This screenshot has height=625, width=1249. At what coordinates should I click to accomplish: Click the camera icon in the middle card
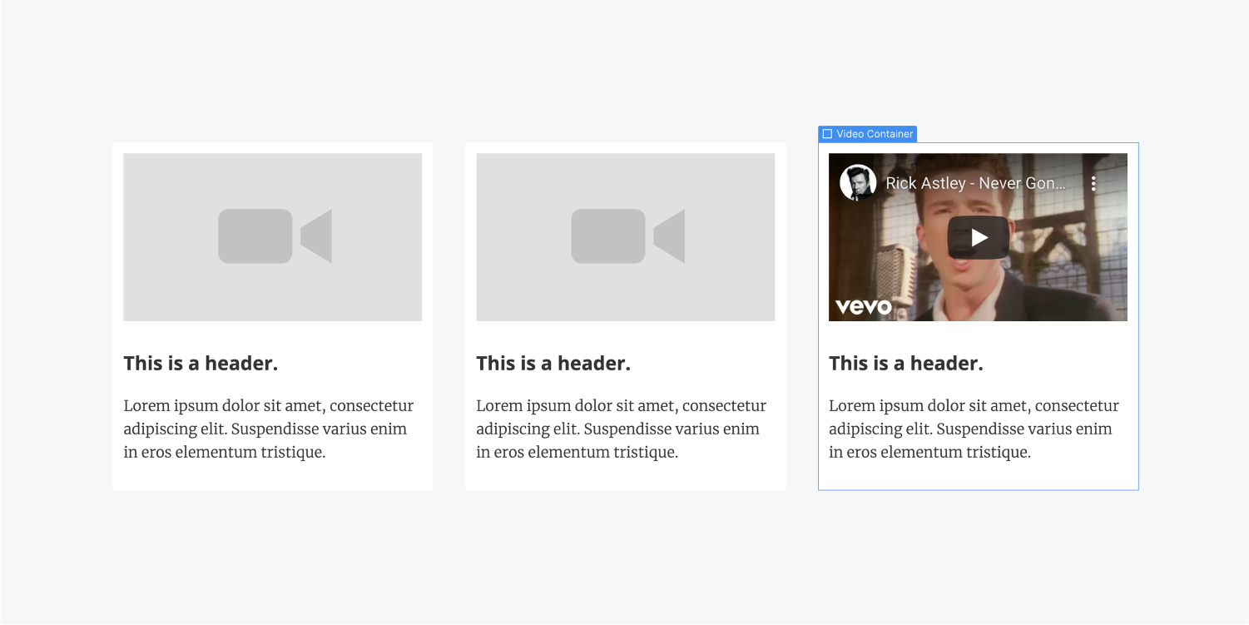tap(627, 236)
